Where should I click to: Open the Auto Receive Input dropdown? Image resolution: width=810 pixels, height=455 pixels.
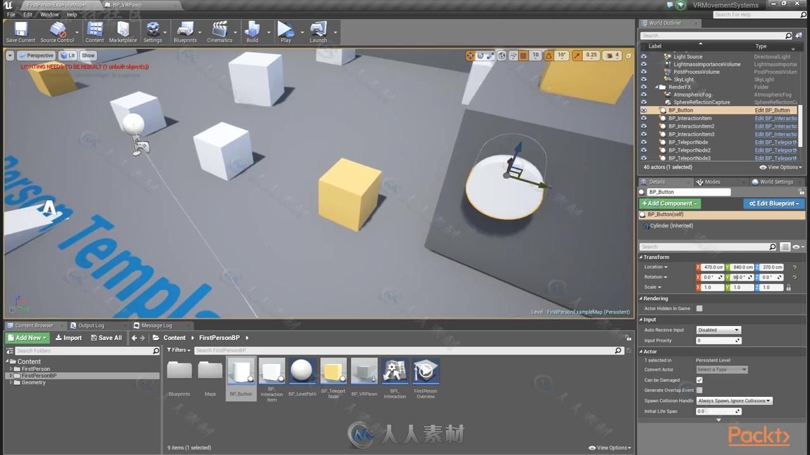(718, 330)
